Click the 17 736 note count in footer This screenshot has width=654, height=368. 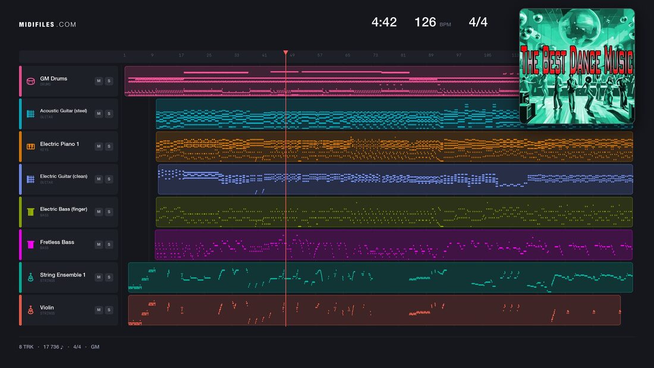point(54,347)
